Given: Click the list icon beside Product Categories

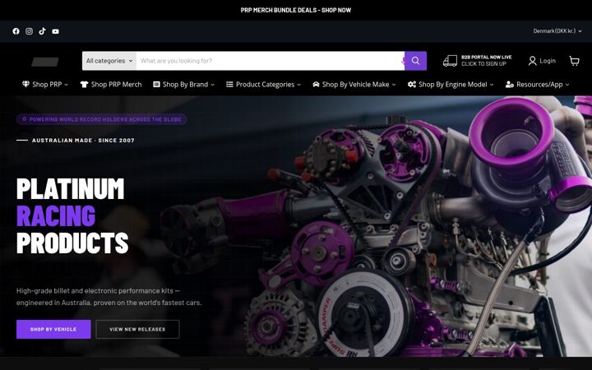Looking at the screenshot, I should (229, 84).
